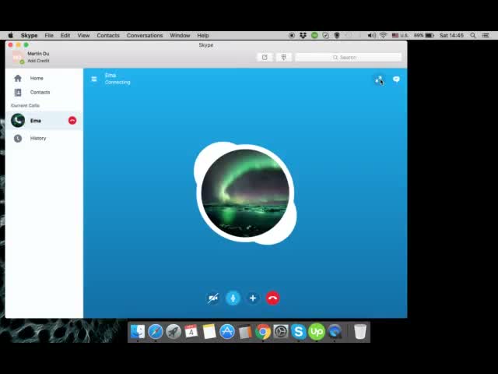
Task: Open the Upwork app in the Dock
Action: (x=317, y=332)
